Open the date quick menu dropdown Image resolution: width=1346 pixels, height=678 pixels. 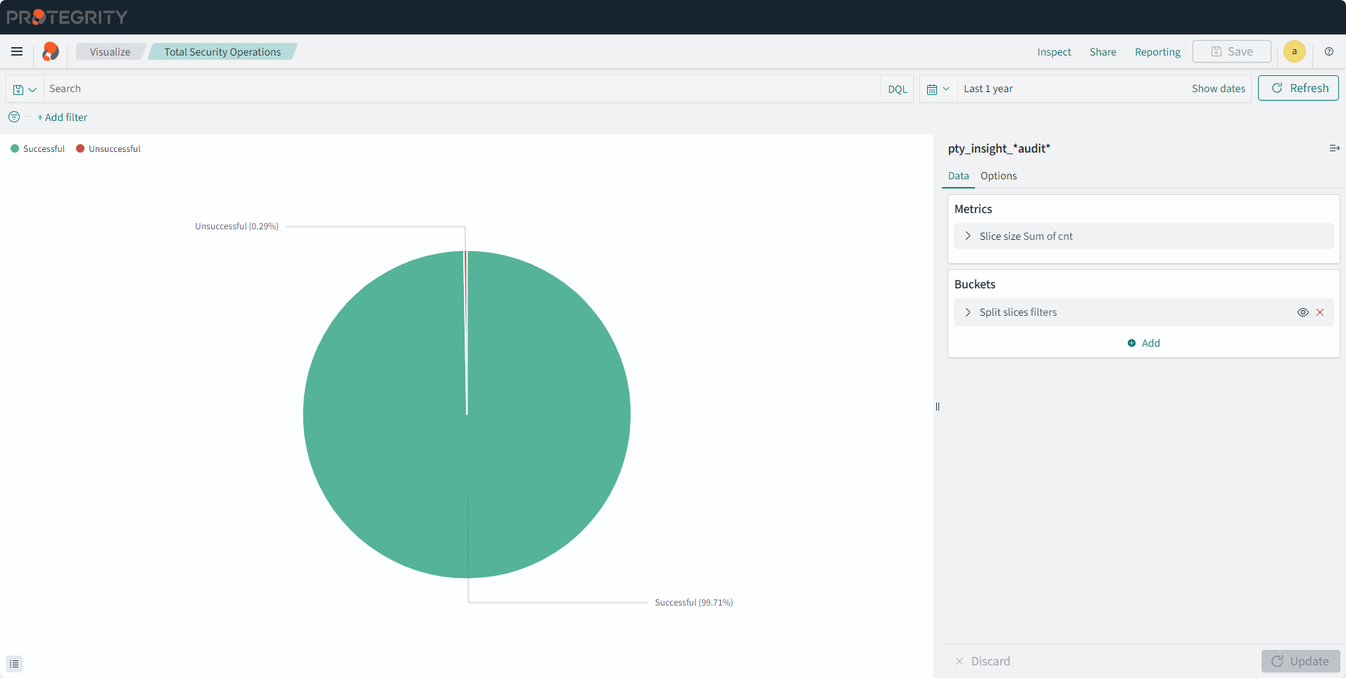[938, 89]
